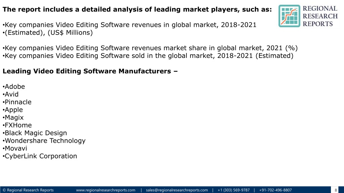This screenshot has width=344, height=193.
Task: Click phone number +91-702-496-8807
Action: tap(275, 190)
